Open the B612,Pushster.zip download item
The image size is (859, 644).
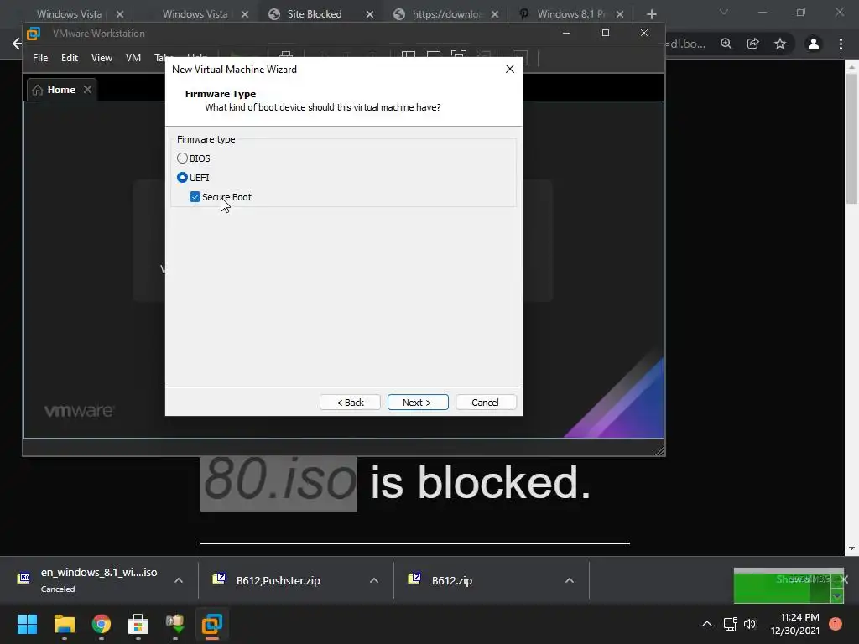click(279, 580)
